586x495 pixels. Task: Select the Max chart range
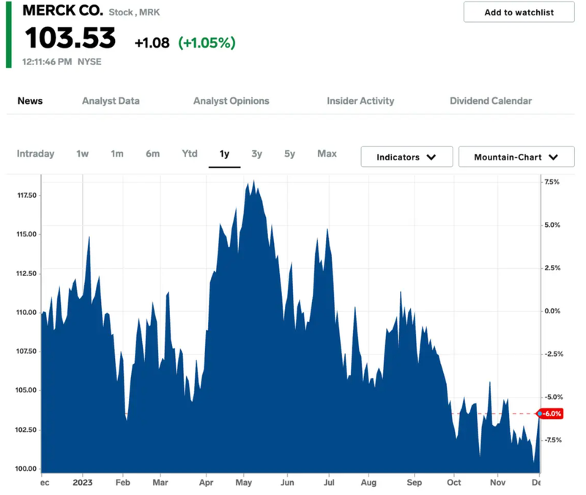tap(327, 154)
